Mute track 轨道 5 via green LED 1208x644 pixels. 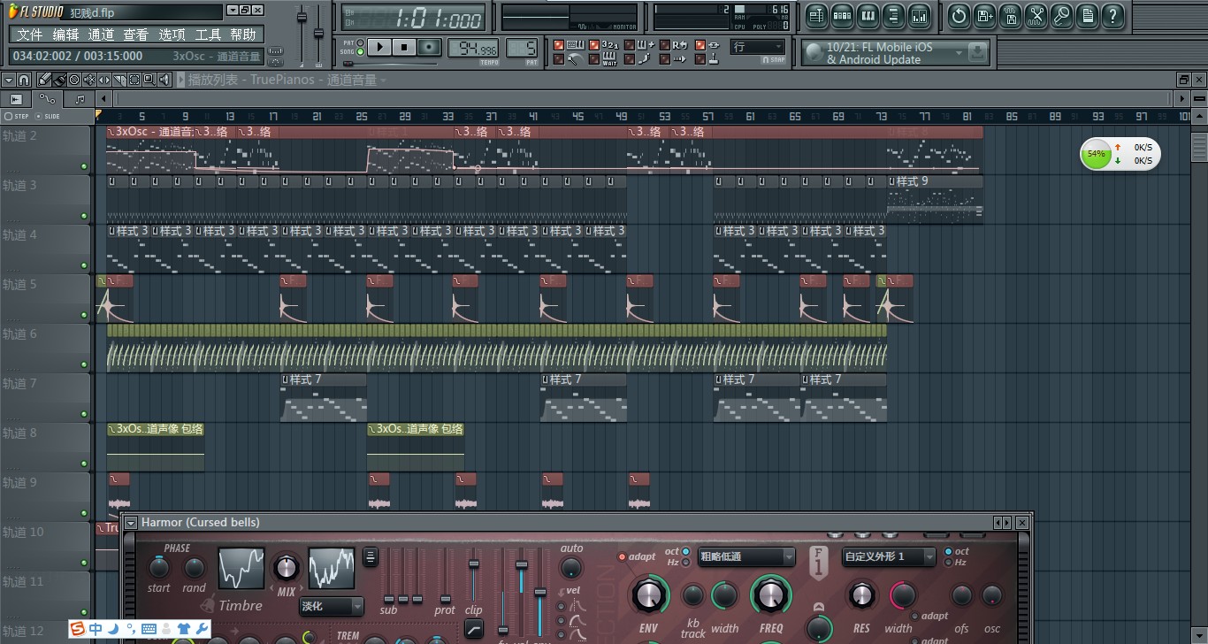point(85,315)
